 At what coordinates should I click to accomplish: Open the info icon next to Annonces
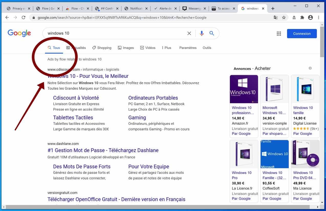[x=310, y=68]
